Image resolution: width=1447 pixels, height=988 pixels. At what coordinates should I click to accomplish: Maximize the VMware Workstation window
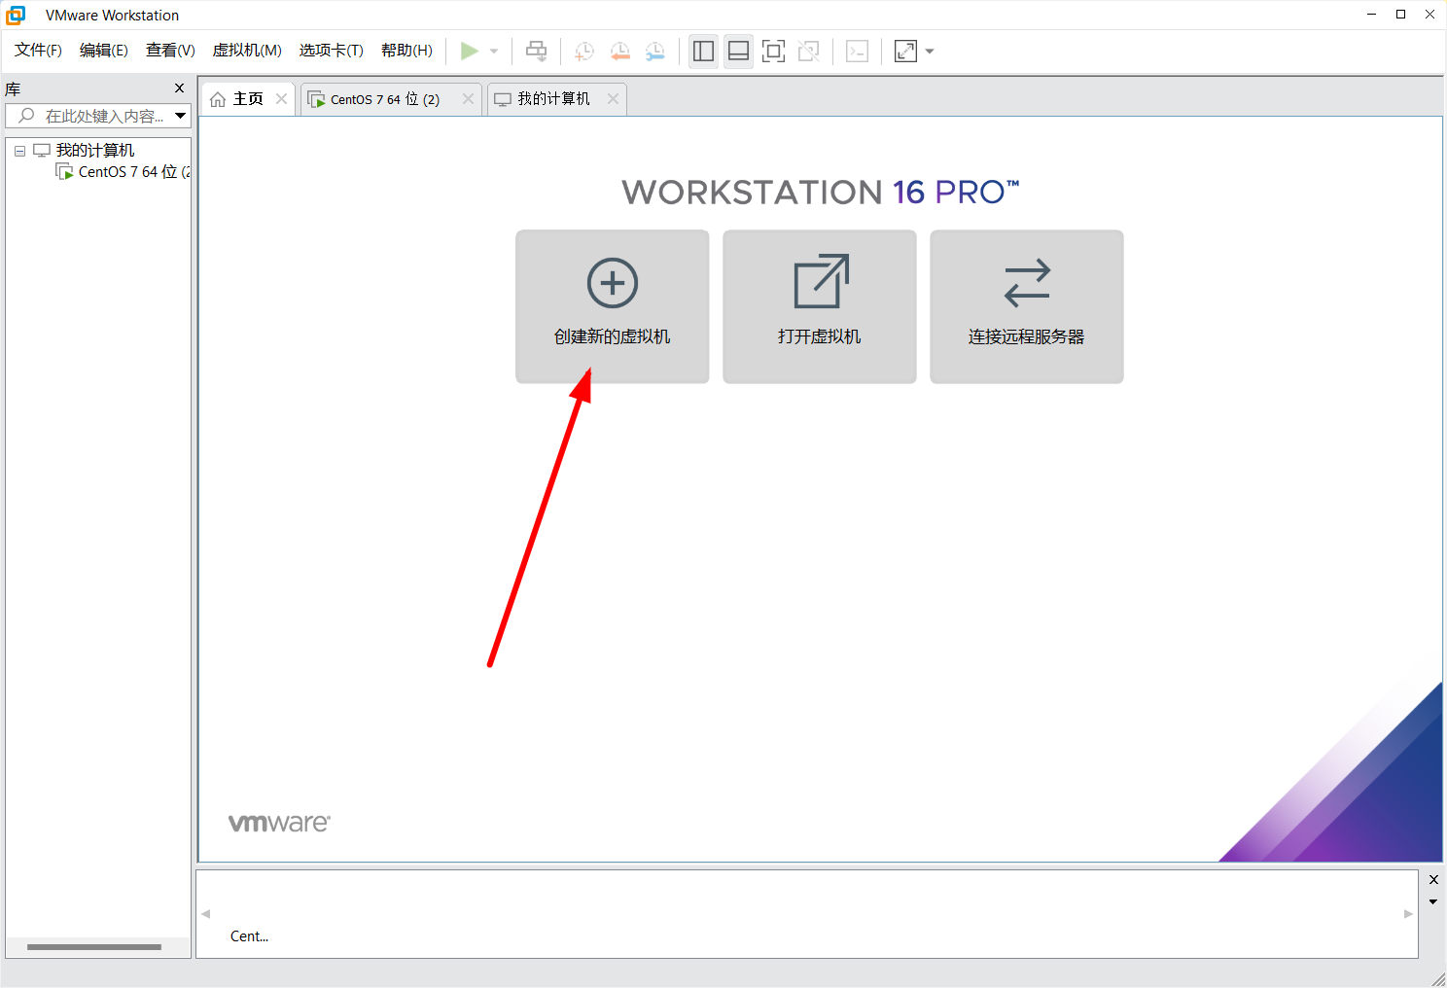click(x=1400, y=14)
